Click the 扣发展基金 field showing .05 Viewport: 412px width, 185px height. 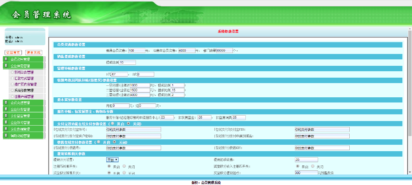pos(205,118)
